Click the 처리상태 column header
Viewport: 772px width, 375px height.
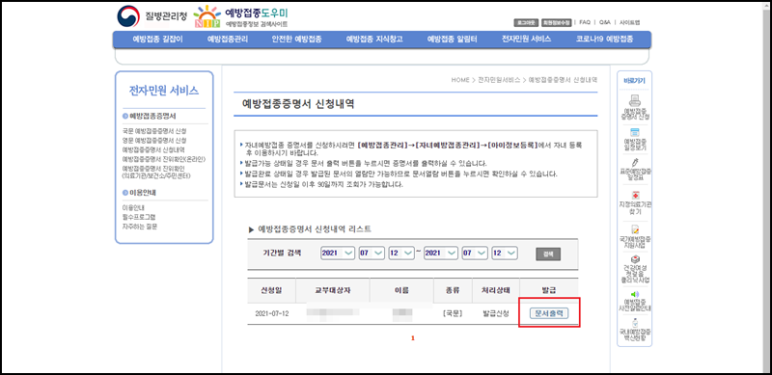496,290
